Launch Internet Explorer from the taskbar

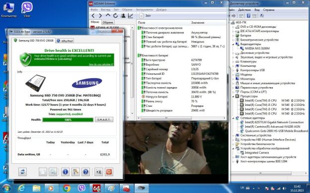21,188
